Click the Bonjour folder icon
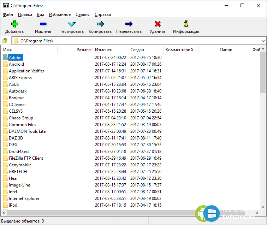 coord(5,98)
